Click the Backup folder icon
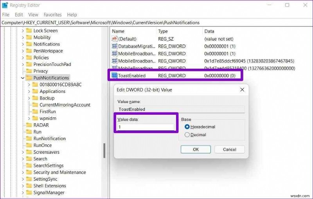 click(35, 98)
